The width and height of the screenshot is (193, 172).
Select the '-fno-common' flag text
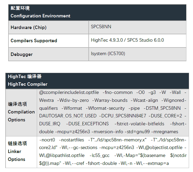(x=118, y=92)
